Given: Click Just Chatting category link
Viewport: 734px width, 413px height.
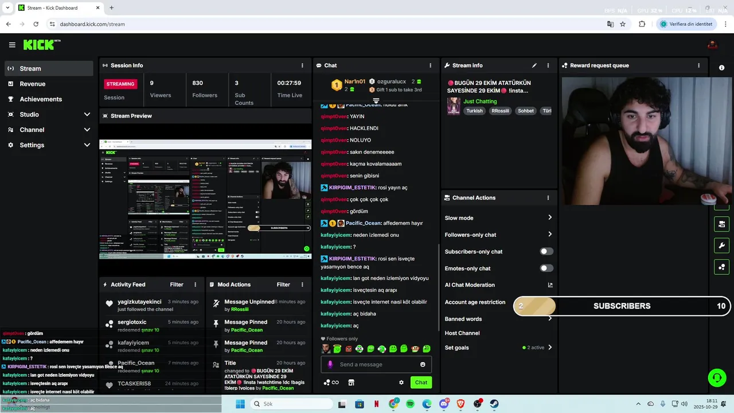Looking at the screenshot, I should [x=480, y=102].
